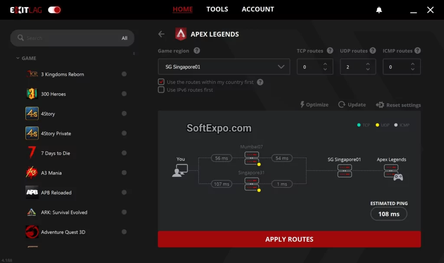Viewport: 444px width, 263px height.
Task: Click Optimize to optimize routes
Action: (314, 105)
